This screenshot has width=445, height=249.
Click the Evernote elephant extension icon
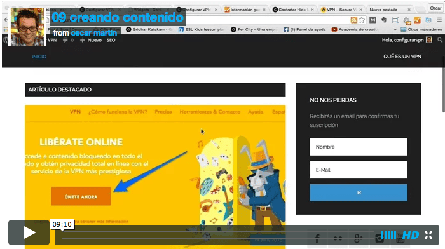384,20
